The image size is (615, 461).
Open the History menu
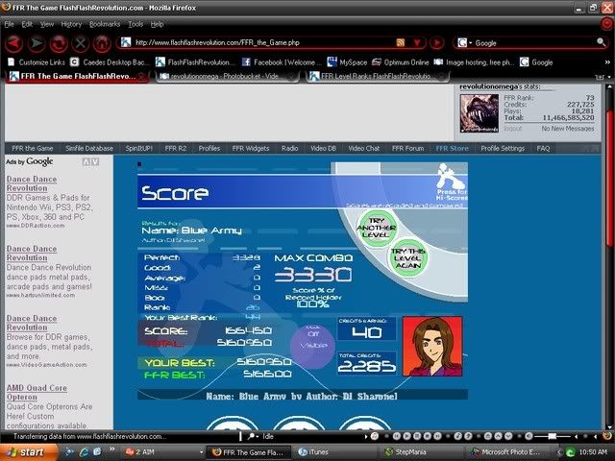pyautogui.click(x=71, y=23)
